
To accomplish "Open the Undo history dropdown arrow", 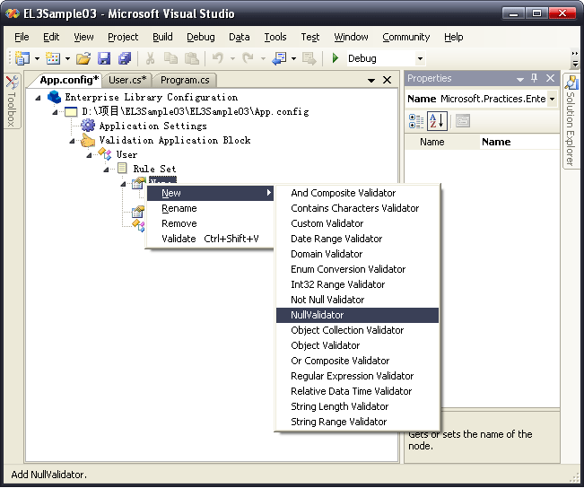I will coord(232,58).
